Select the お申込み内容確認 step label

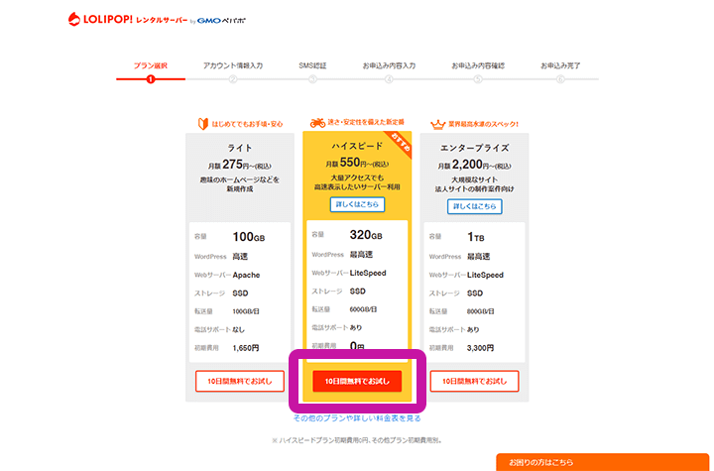(x=478, y=65)
